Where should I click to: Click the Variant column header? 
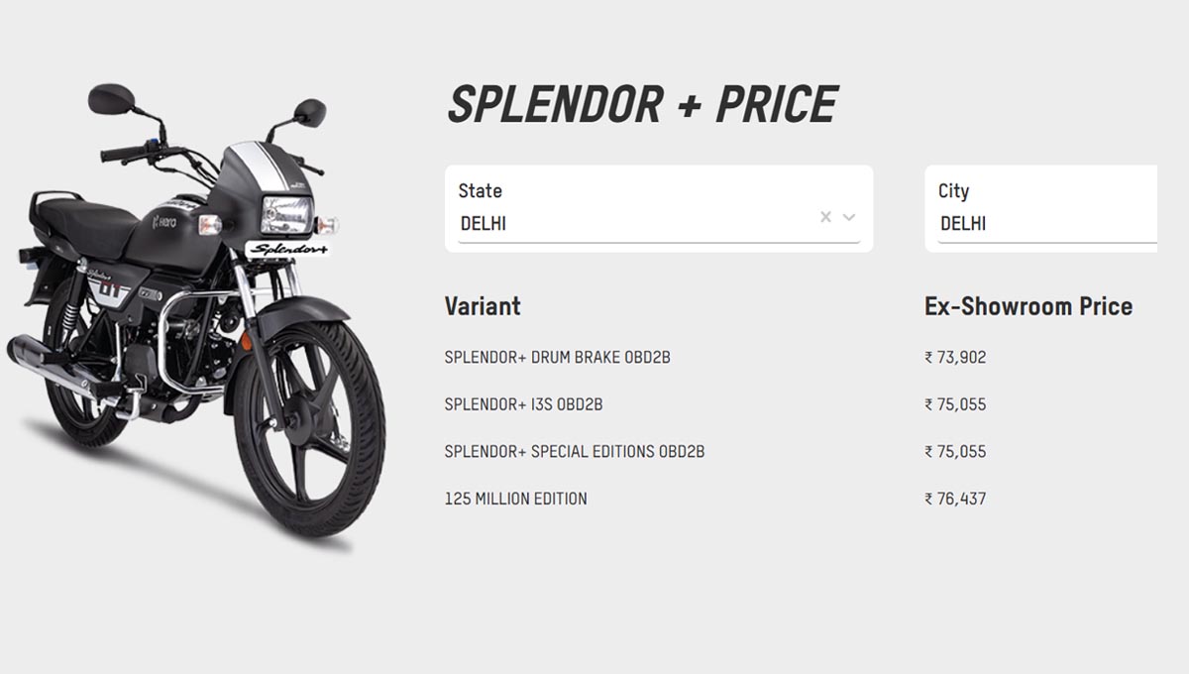(x=483, y=307)
